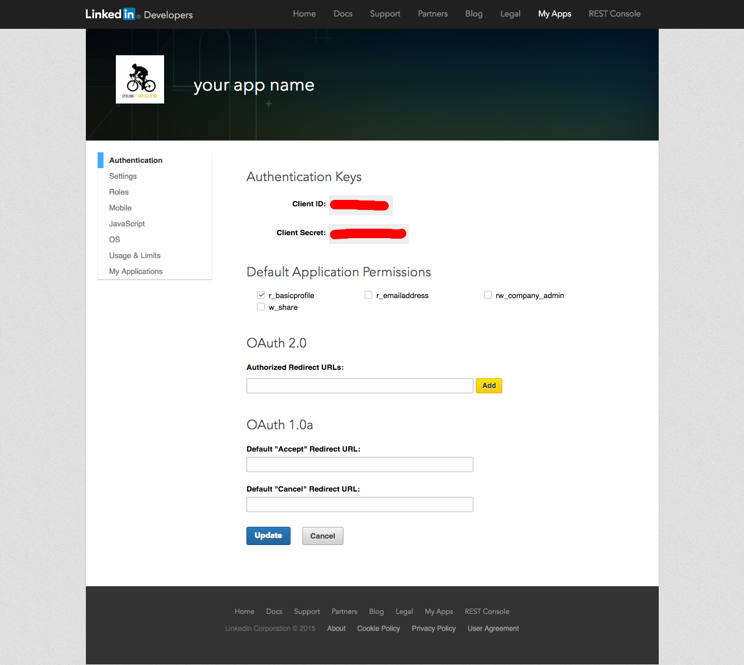The image size is (744, 665).
Task: Click the blue Update button
Action: point(268,536)
